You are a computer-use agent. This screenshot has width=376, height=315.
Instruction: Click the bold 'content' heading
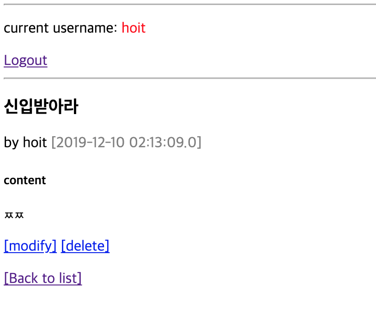24,180
